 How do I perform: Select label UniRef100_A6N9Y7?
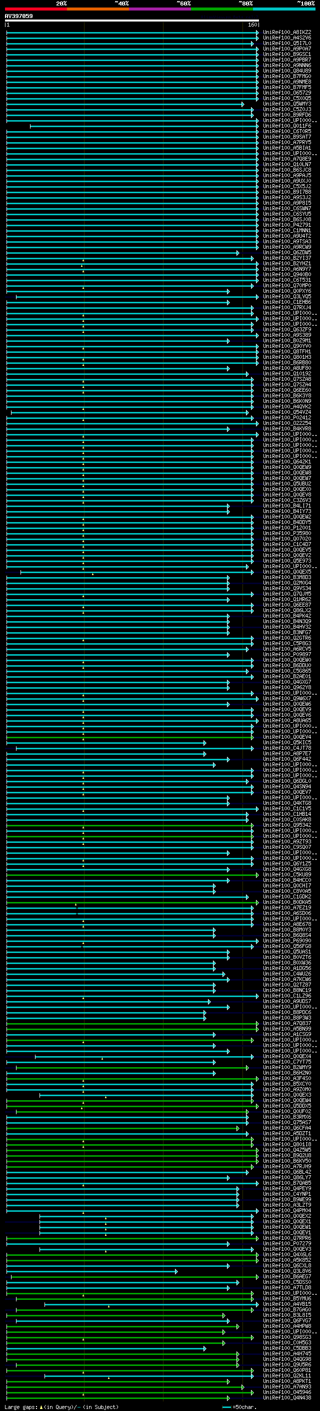point(287,269)
